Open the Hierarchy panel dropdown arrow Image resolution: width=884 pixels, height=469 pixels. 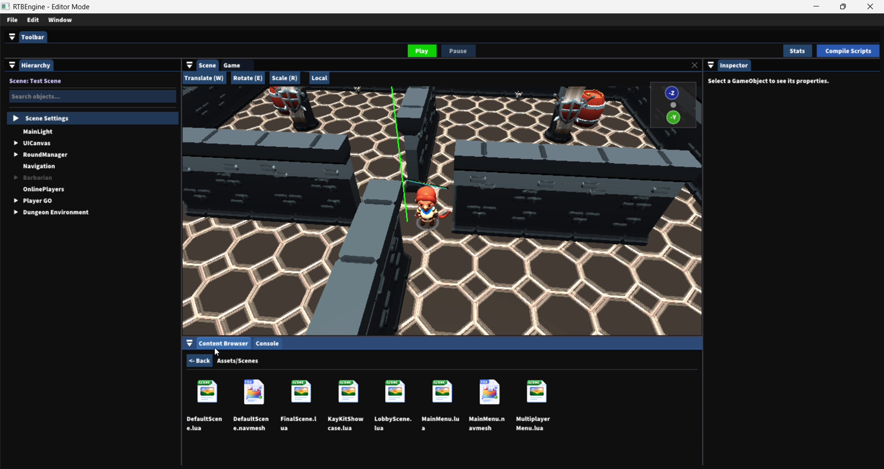[12, 65]
